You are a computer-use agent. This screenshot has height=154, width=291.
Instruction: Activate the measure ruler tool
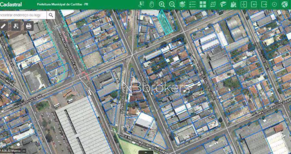pyautogui.click(x=3, y=26)
